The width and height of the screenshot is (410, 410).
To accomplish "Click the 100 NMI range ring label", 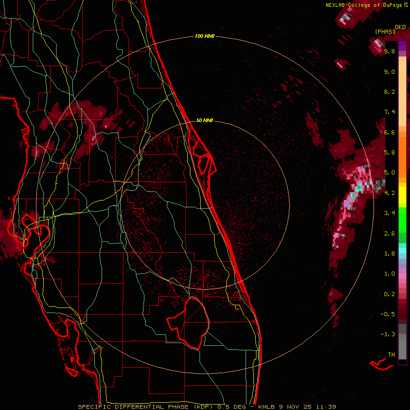I will click(x=205, y=36).
